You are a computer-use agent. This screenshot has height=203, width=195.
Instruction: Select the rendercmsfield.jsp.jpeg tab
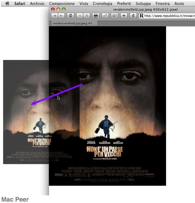(x=73, y=23)
